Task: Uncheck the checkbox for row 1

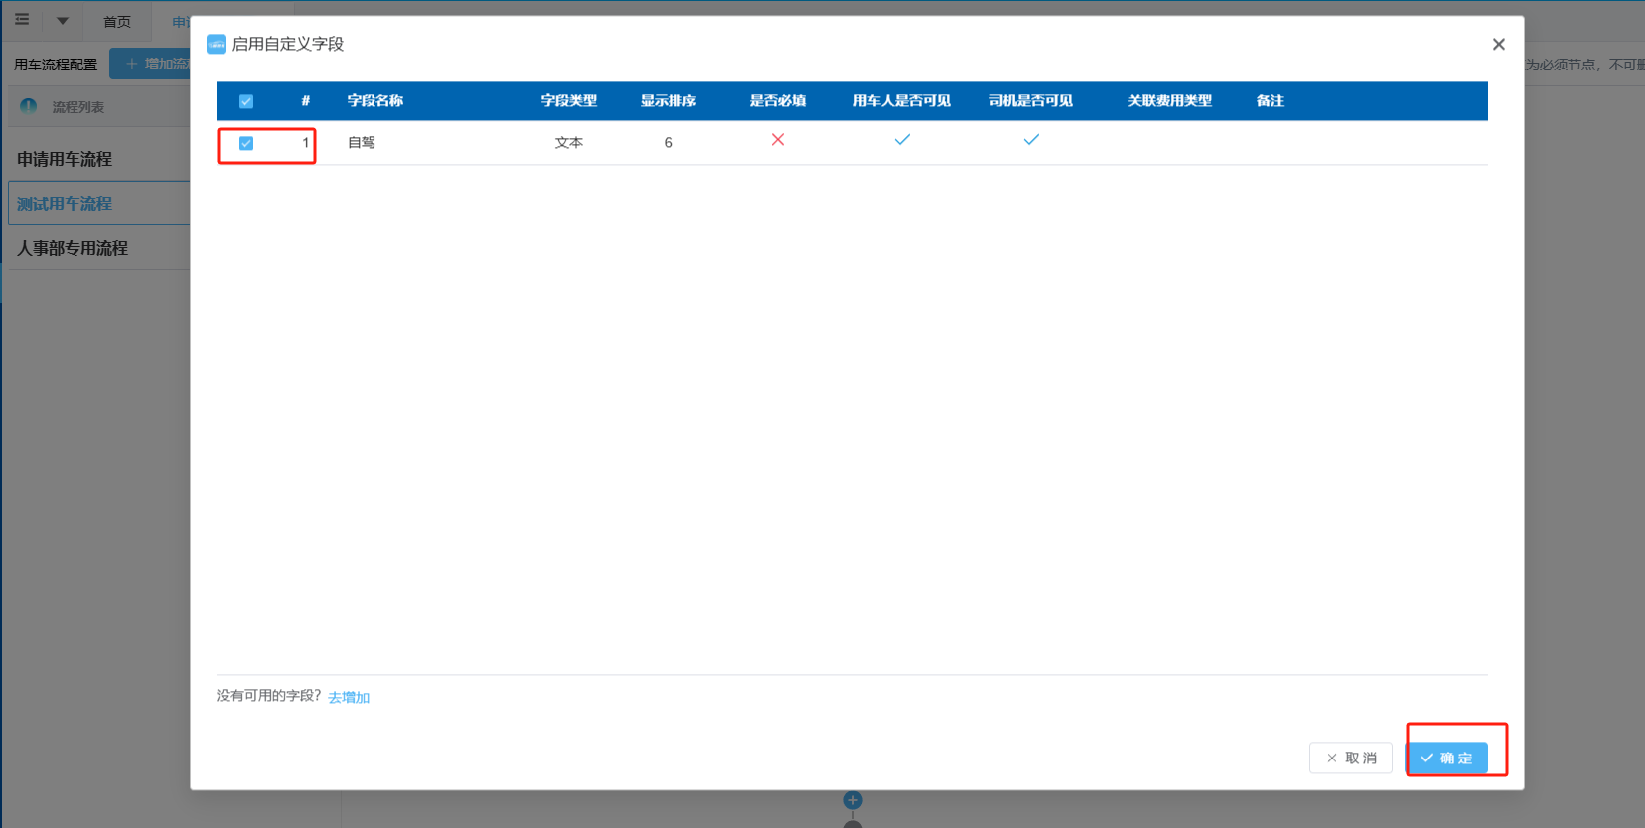Action: 246,143
